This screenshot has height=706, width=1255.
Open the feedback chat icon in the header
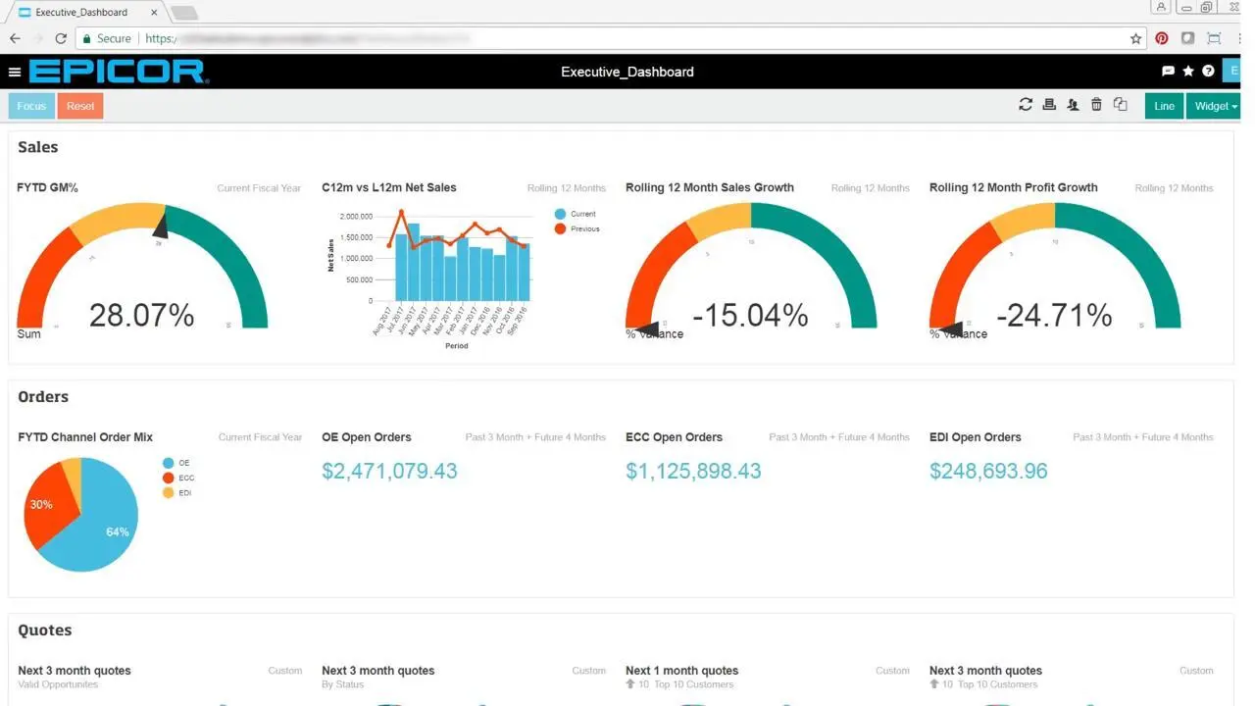pyautogui.click(x=1167, y=71)
